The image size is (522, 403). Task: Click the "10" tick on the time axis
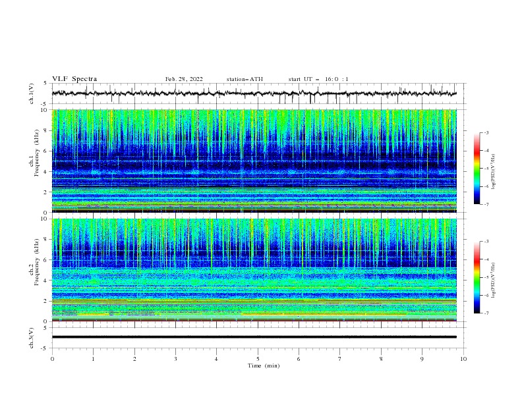click(463, 359)
